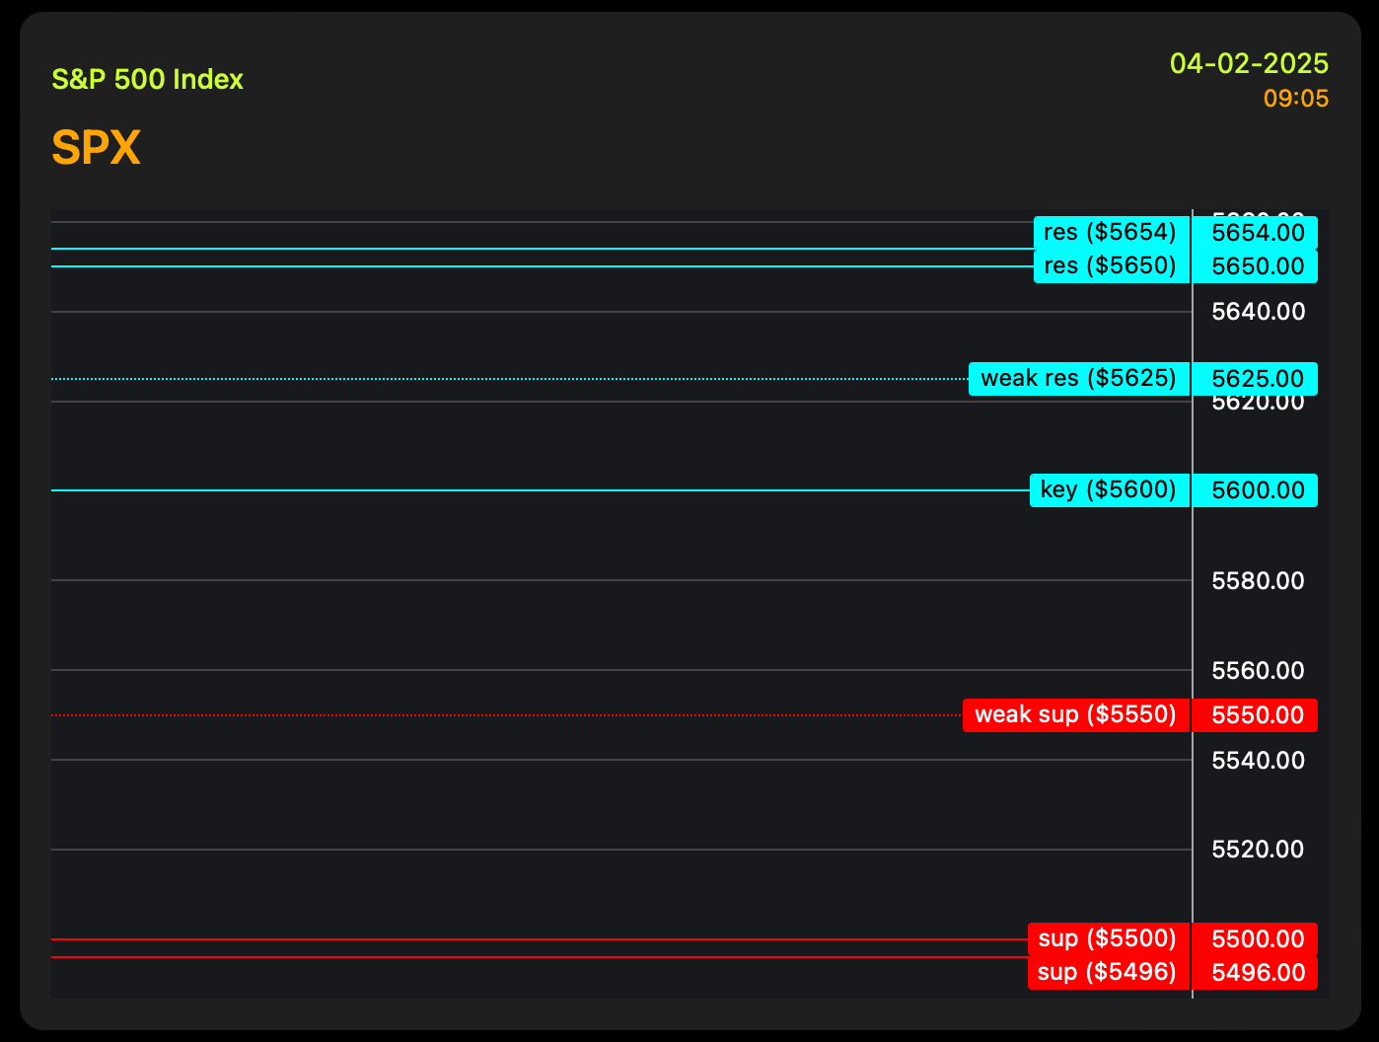Click the 5550.00 price axis tag
The width and height of the screenshot is (1379, 1042).
click(1255, 715)
